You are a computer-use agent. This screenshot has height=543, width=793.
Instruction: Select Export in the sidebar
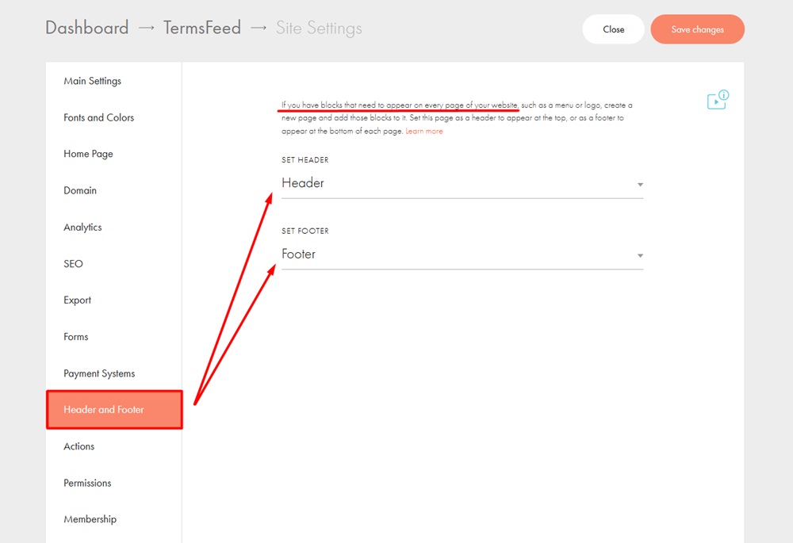click(78, 300)
